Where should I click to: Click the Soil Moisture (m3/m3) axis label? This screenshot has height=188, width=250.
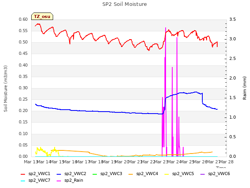5,89
